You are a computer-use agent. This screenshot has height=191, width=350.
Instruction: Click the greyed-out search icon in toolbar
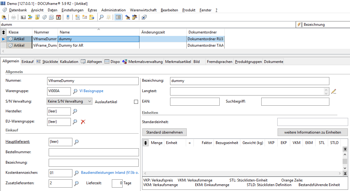[x=108, y=17]
